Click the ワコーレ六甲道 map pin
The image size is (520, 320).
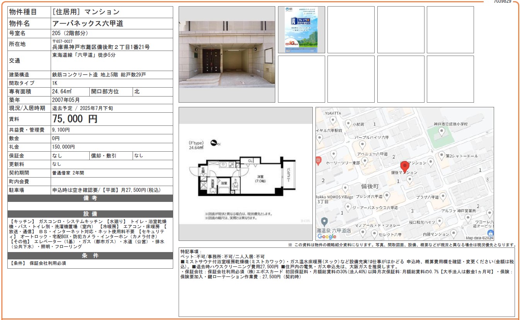[489, 213]
